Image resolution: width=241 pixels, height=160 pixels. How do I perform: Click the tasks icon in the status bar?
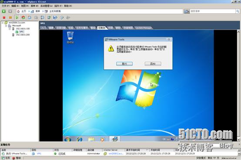click(x=3, y=158)
